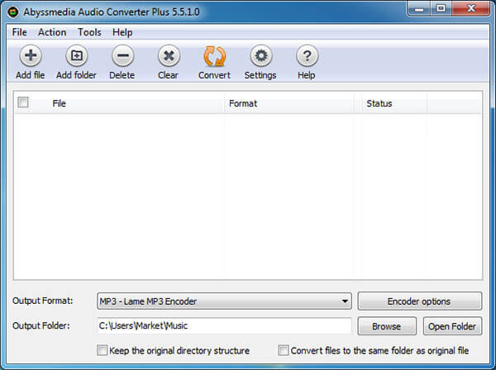This screenshot has height=370, width=496.
Task: Click the Open Folder button
Action: point(453,326)
